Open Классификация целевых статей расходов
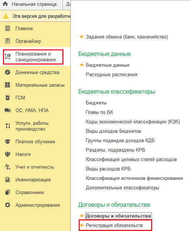The image size is (191, 231). point(131,160)
